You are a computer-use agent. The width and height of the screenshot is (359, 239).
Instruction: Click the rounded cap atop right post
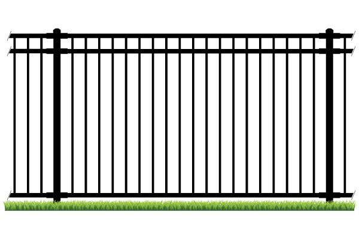[330, 30]
